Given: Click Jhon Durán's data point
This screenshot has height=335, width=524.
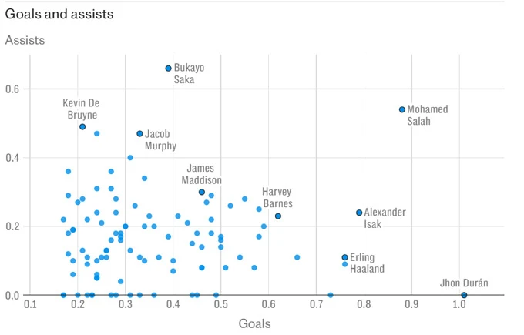Looking at the screenshot, I should (464, 295).
